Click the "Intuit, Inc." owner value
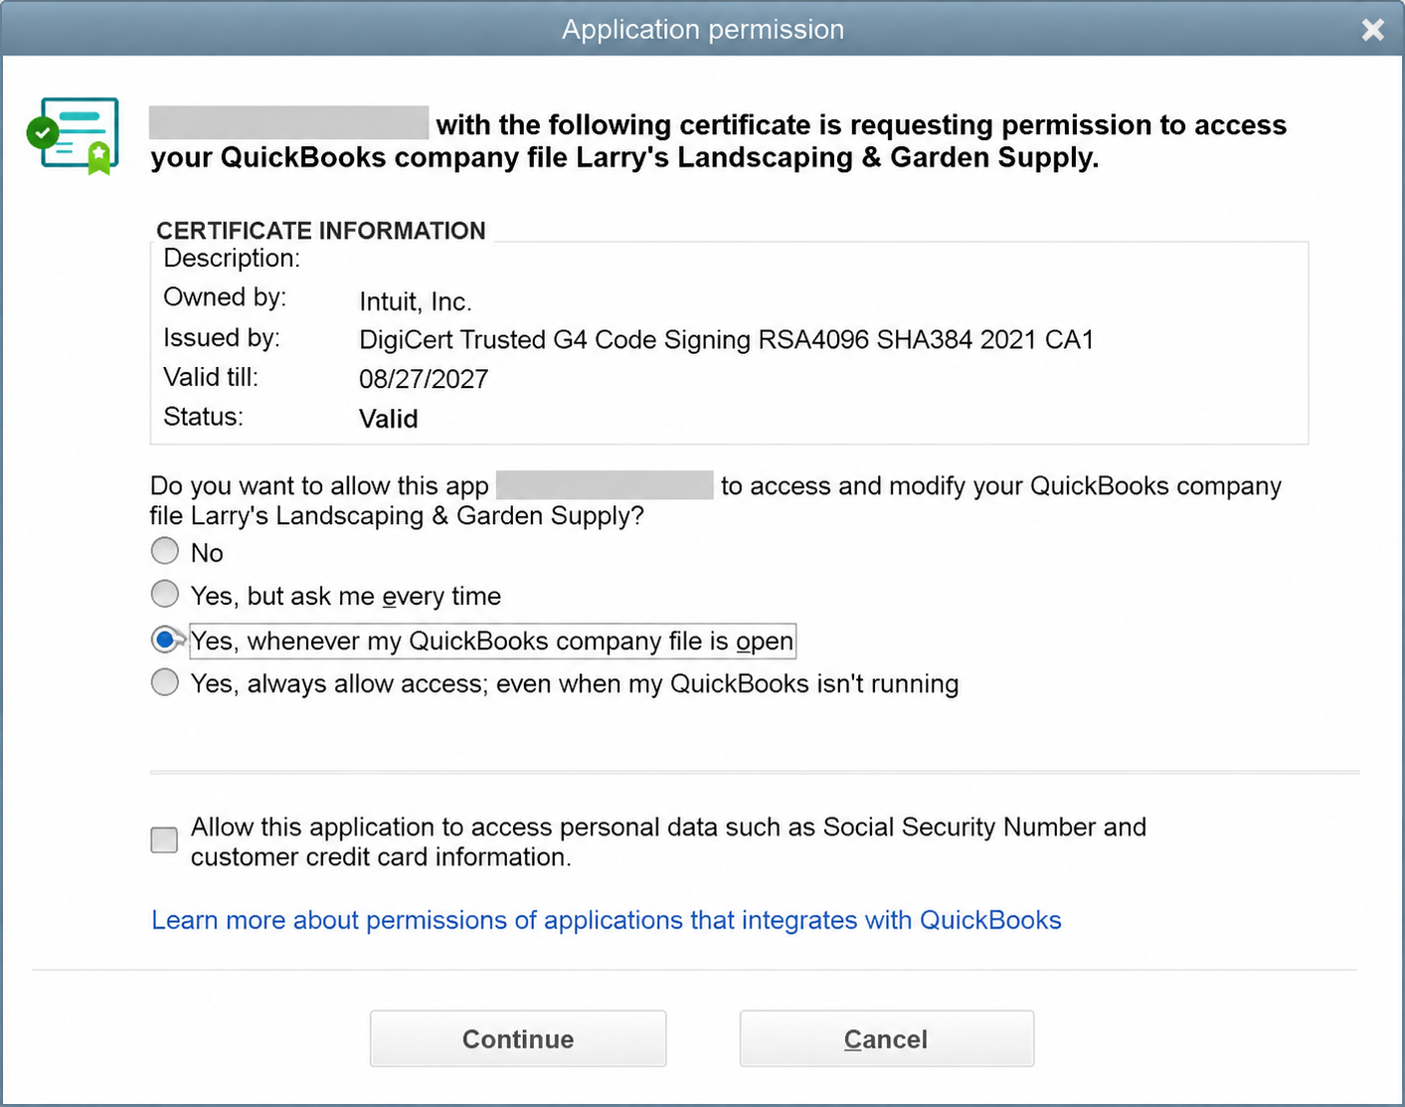 point(416,301)
